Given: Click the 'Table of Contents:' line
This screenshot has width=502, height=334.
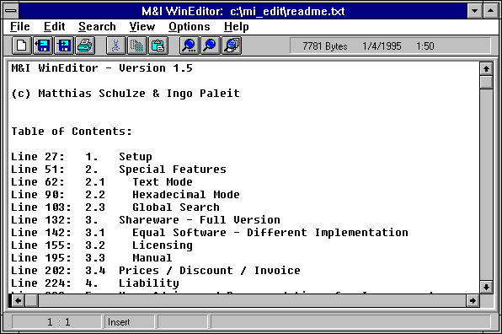Looking at the screenshot, I should [x=72, y=131].
